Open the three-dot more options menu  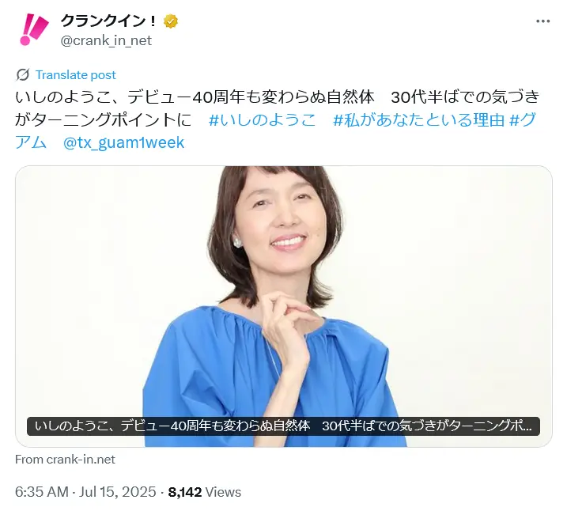pyautogui.click(x=542, y=21)
